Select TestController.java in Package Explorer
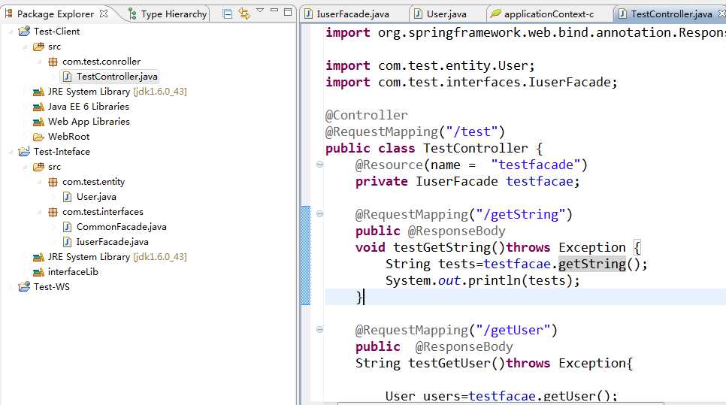726x405 pixels. coord(117,77)
